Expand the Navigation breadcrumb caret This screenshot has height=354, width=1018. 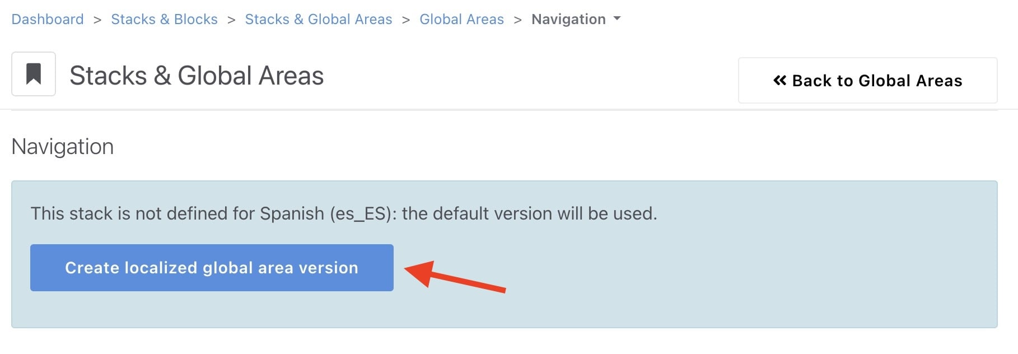click(617, 18)
